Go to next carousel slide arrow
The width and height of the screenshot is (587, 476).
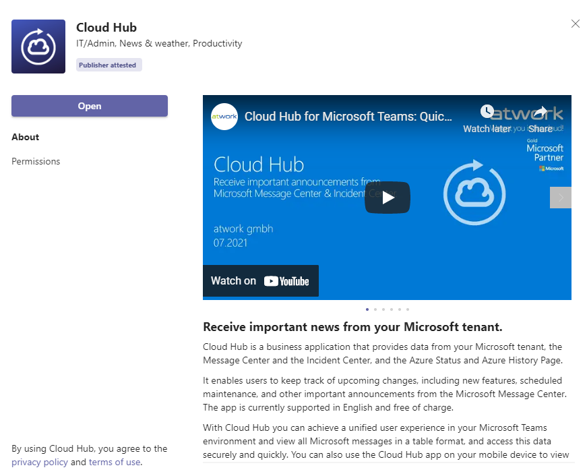pyautogui.click(x=561, y=198)
